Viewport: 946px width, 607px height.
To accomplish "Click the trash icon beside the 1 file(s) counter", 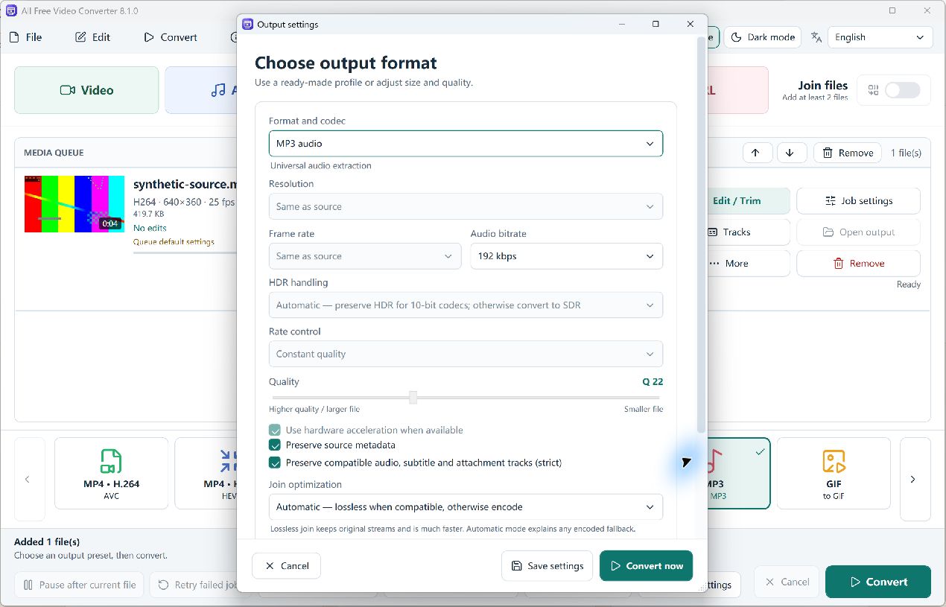I will coord(828,153).
